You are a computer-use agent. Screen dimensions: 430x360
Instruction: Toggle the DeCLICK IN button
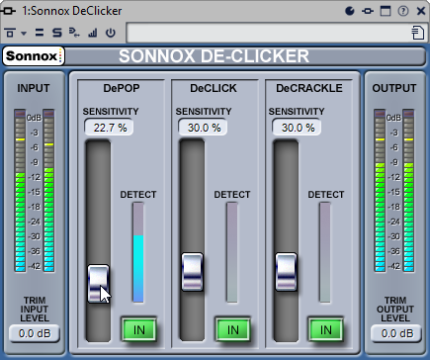[x=232, y=329]
